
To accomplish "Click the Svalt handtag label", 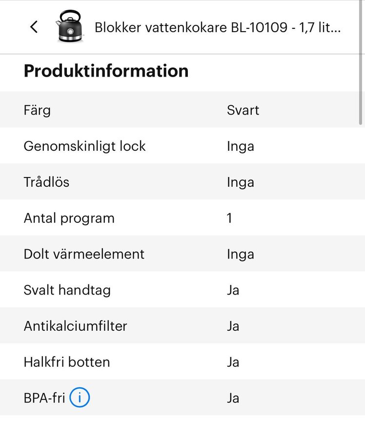I will (x=67, y=290).
